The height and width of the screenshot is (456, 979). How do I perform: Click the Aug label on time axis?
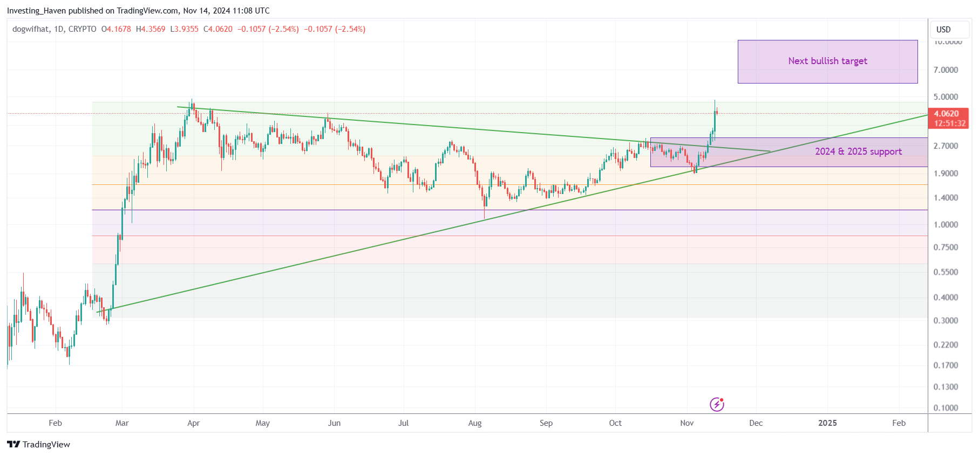point(475,423)
